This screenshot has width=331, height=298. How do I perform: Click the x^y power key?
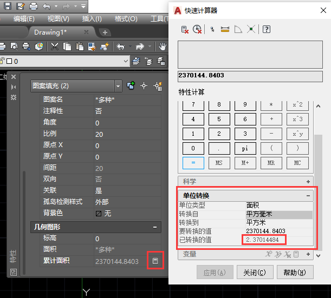297,134
